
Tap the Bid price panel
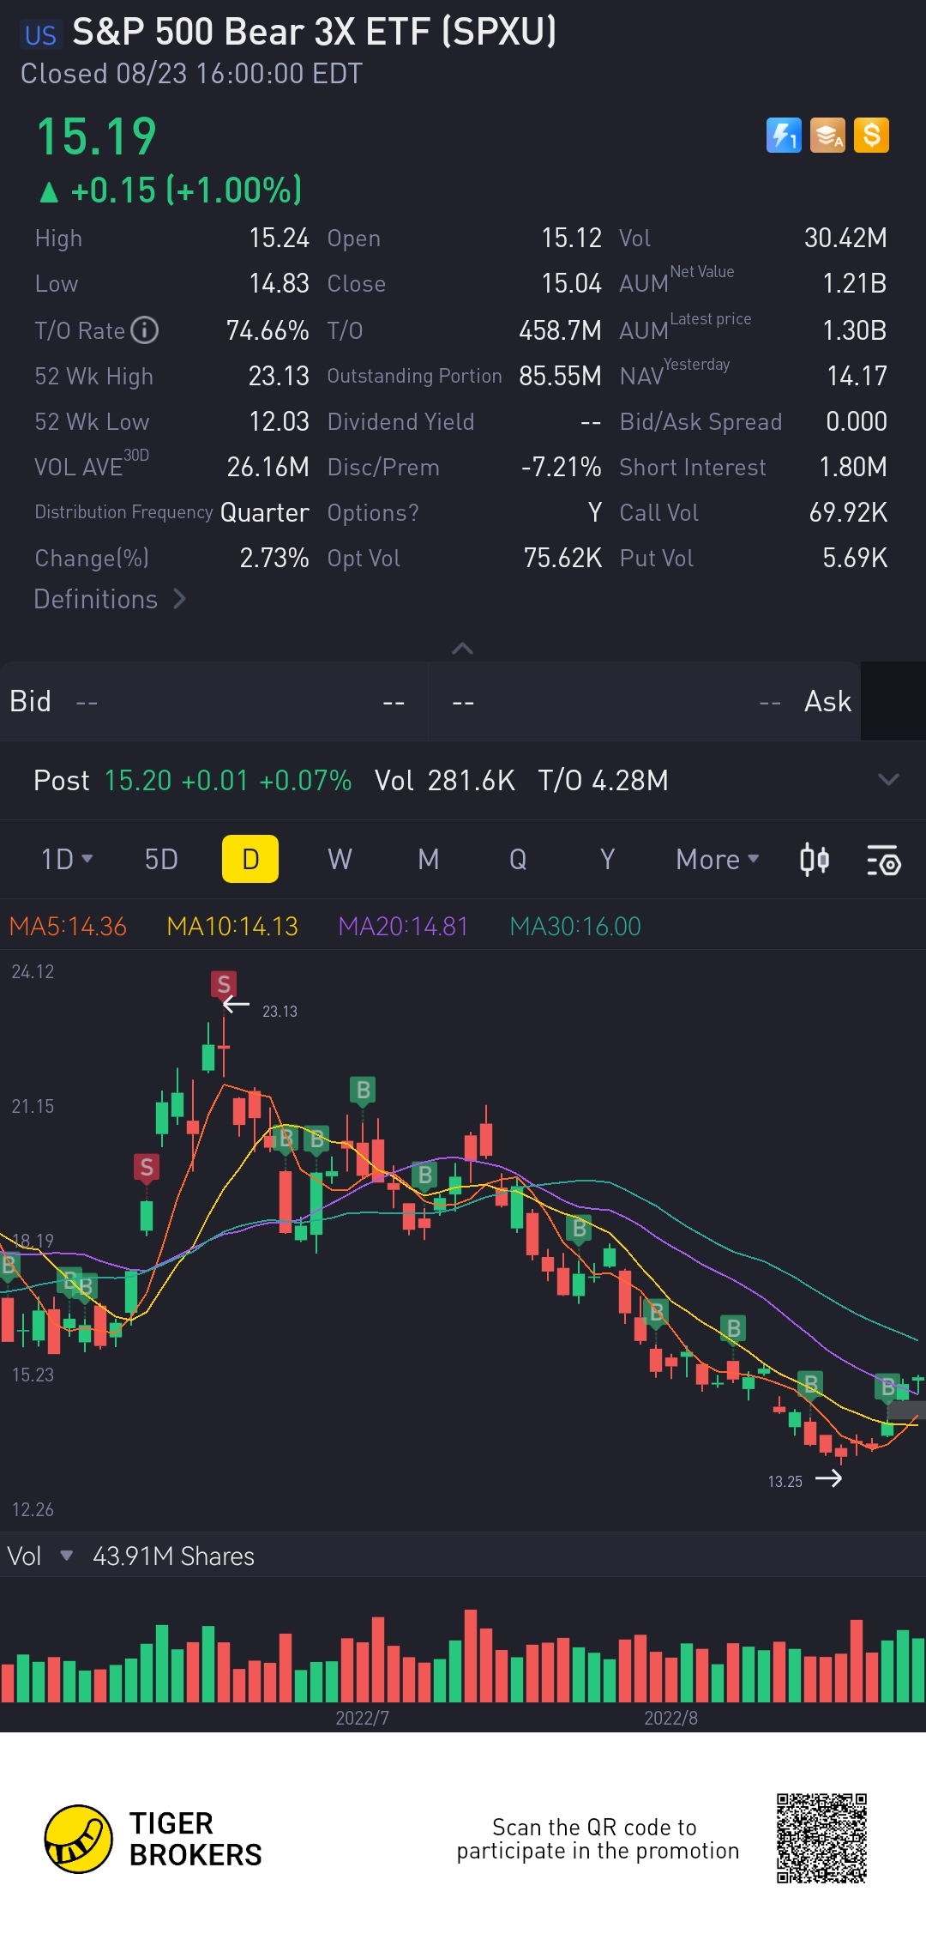click(213, 702)
